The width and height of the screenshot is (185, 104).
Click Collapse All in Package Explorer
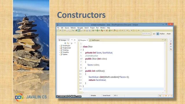click(65, 43)
